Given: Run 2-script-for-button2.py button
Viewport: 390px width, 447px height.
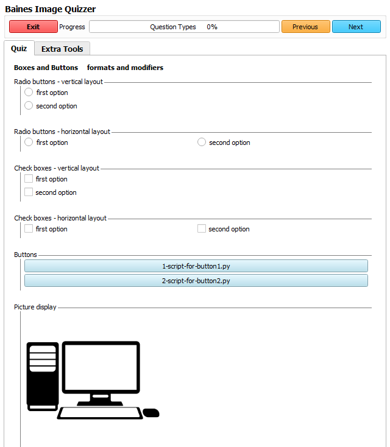Looking at the screenshot, I should [x=196, y=281].
